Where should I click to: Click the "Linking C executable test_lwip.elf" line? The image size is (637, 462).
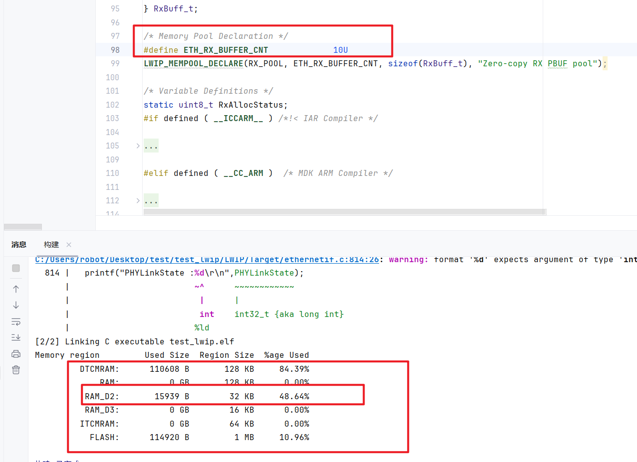135,341
